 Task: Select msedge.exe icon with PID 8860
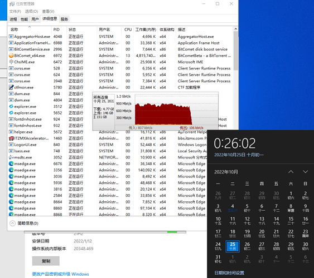[x=11, y=208]
